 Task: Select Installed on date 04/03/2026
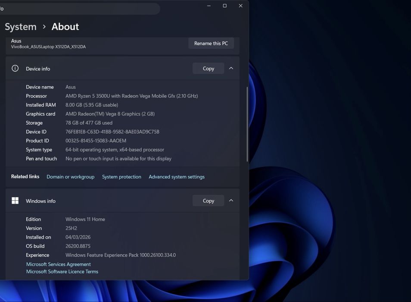click(x=78, y=237)
